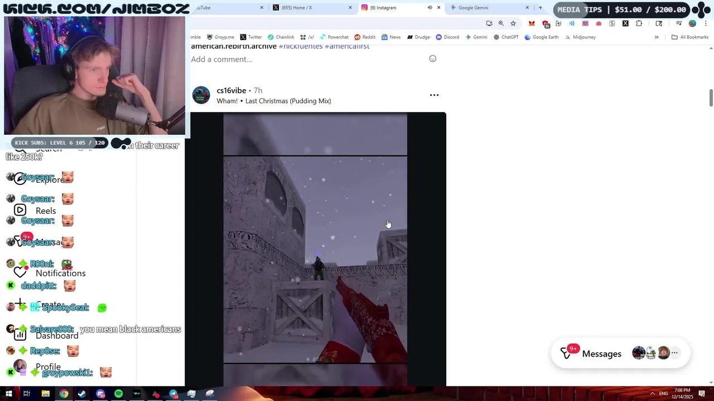The width and height of the screenshot is (714, 401).
Task: Open the News bookmark
Action: [x=391, y=37]
